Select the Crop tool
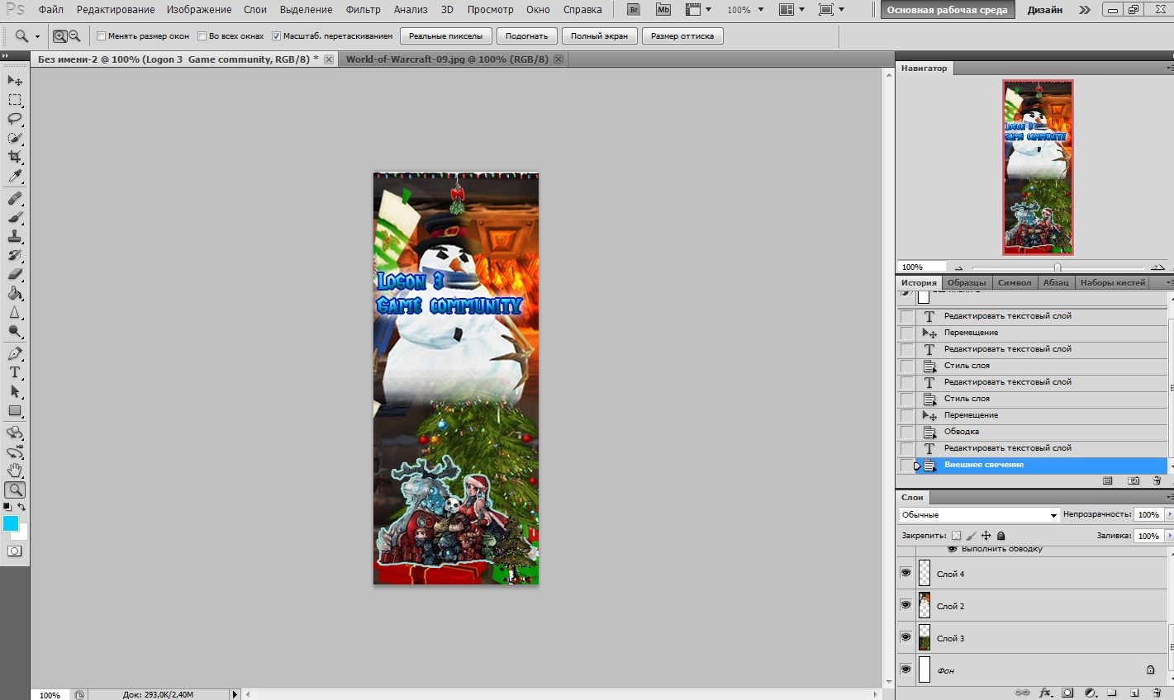Image resolution: width=1174 pixels, height=700 pixels. click(15, 157)
